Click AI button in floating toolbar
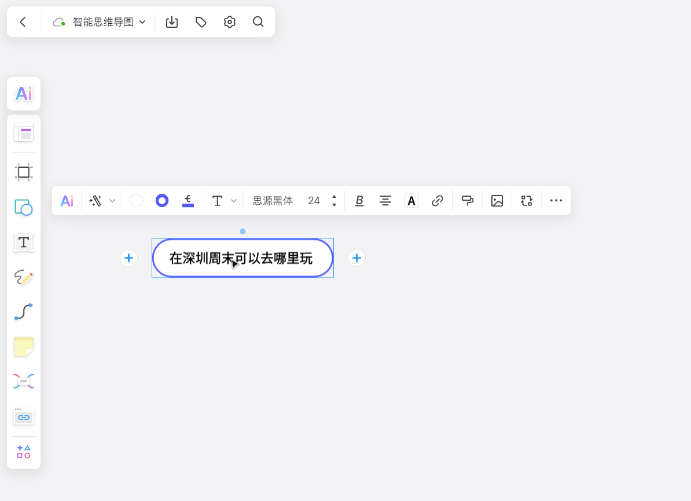 pos(67,201)
